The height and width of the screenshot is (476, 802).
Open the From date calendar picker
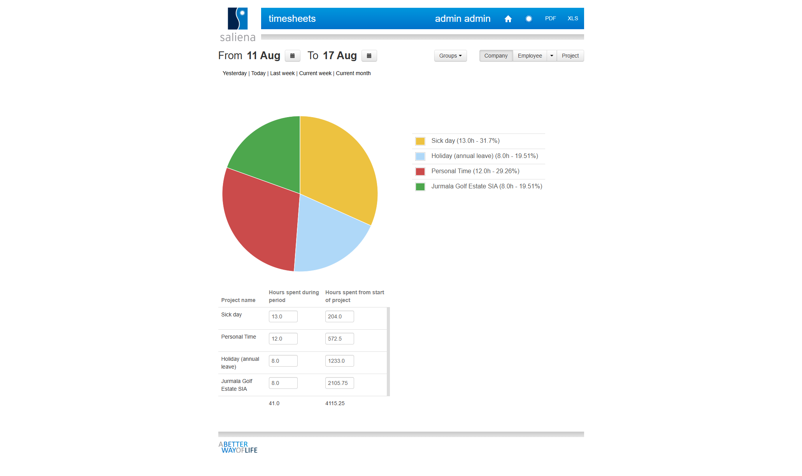click(292, 56)
